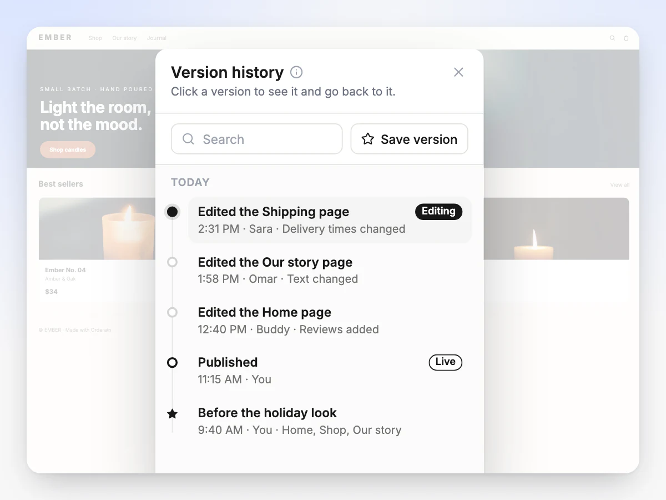Click the Live badge
The height and width of the screenshot is (500, 666).
[x=445, y=362]
